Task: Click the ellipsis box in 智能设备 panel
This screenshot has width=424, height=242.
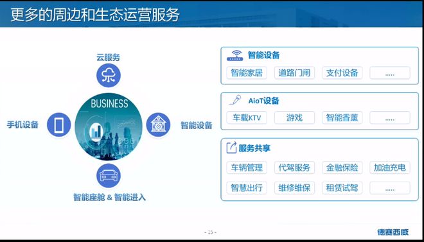Action: (x=390, y=73)
